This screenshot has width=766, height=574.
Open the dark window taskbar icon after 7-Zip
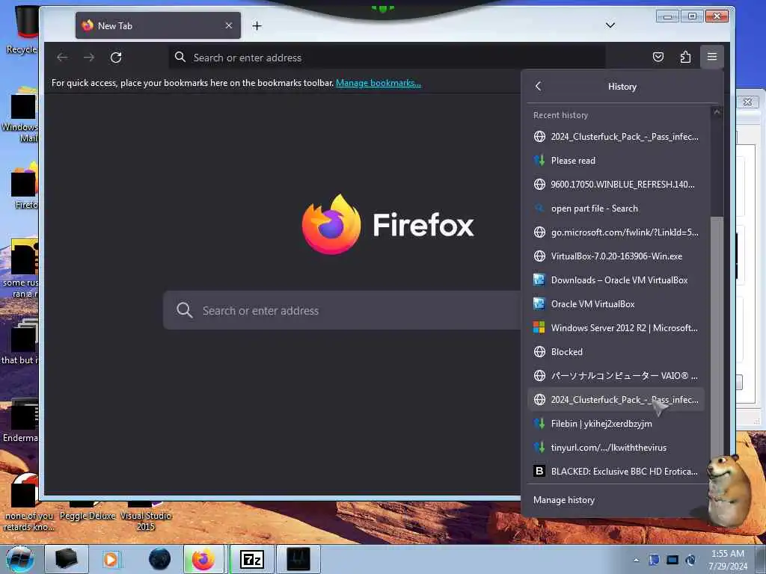[298, 559]
